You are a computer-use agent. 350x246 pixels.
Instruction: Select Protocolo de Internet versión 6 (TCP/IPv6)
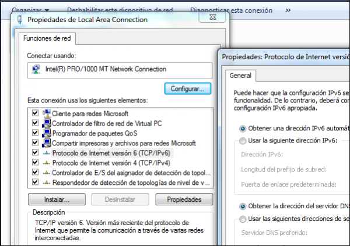[x=111, y=153]
